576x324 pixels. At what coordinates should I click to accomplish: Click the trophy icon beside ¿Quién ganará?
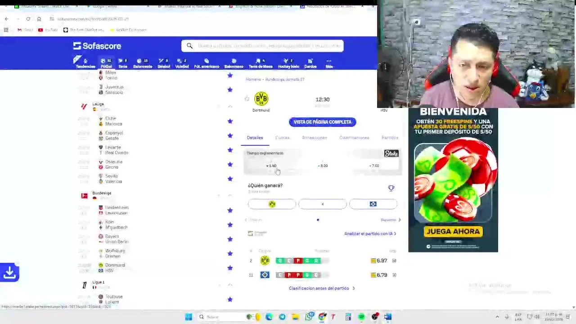coord(391,188)
